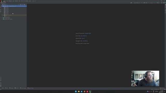The height and width of the screenshot is (93, 166).
Task: Click the Project vertical tab on left edge
Action: (1, 6)
